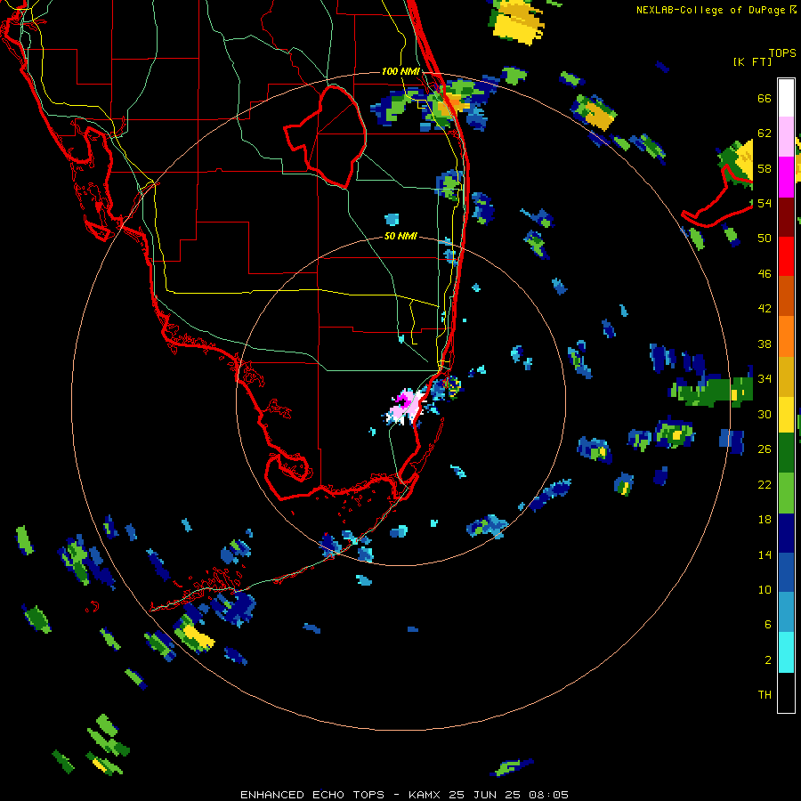Click the "22" legend value
The image size is (801, 801).
tap(765, 484)
